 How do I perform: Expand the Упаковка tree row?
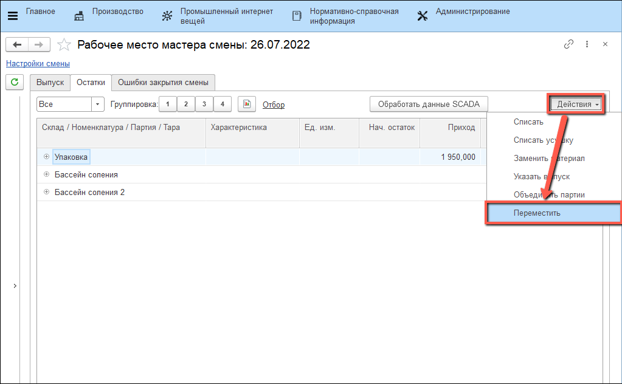tap(46, 157)
